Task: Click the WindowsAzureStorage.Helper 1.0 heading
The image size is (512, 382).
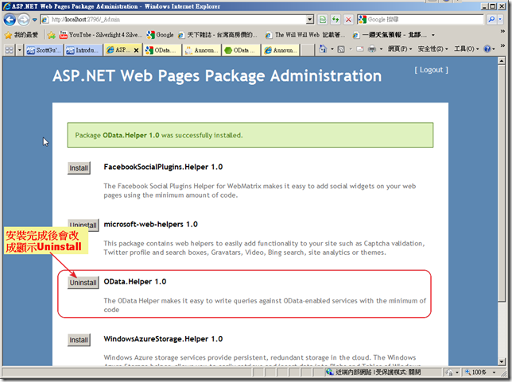Action: point(163,339)
